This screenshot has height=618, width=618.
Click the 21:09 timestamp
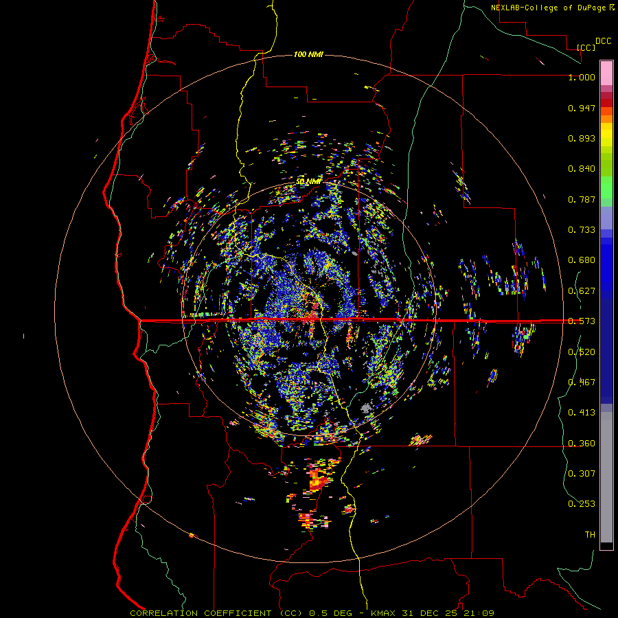(479, 613)
